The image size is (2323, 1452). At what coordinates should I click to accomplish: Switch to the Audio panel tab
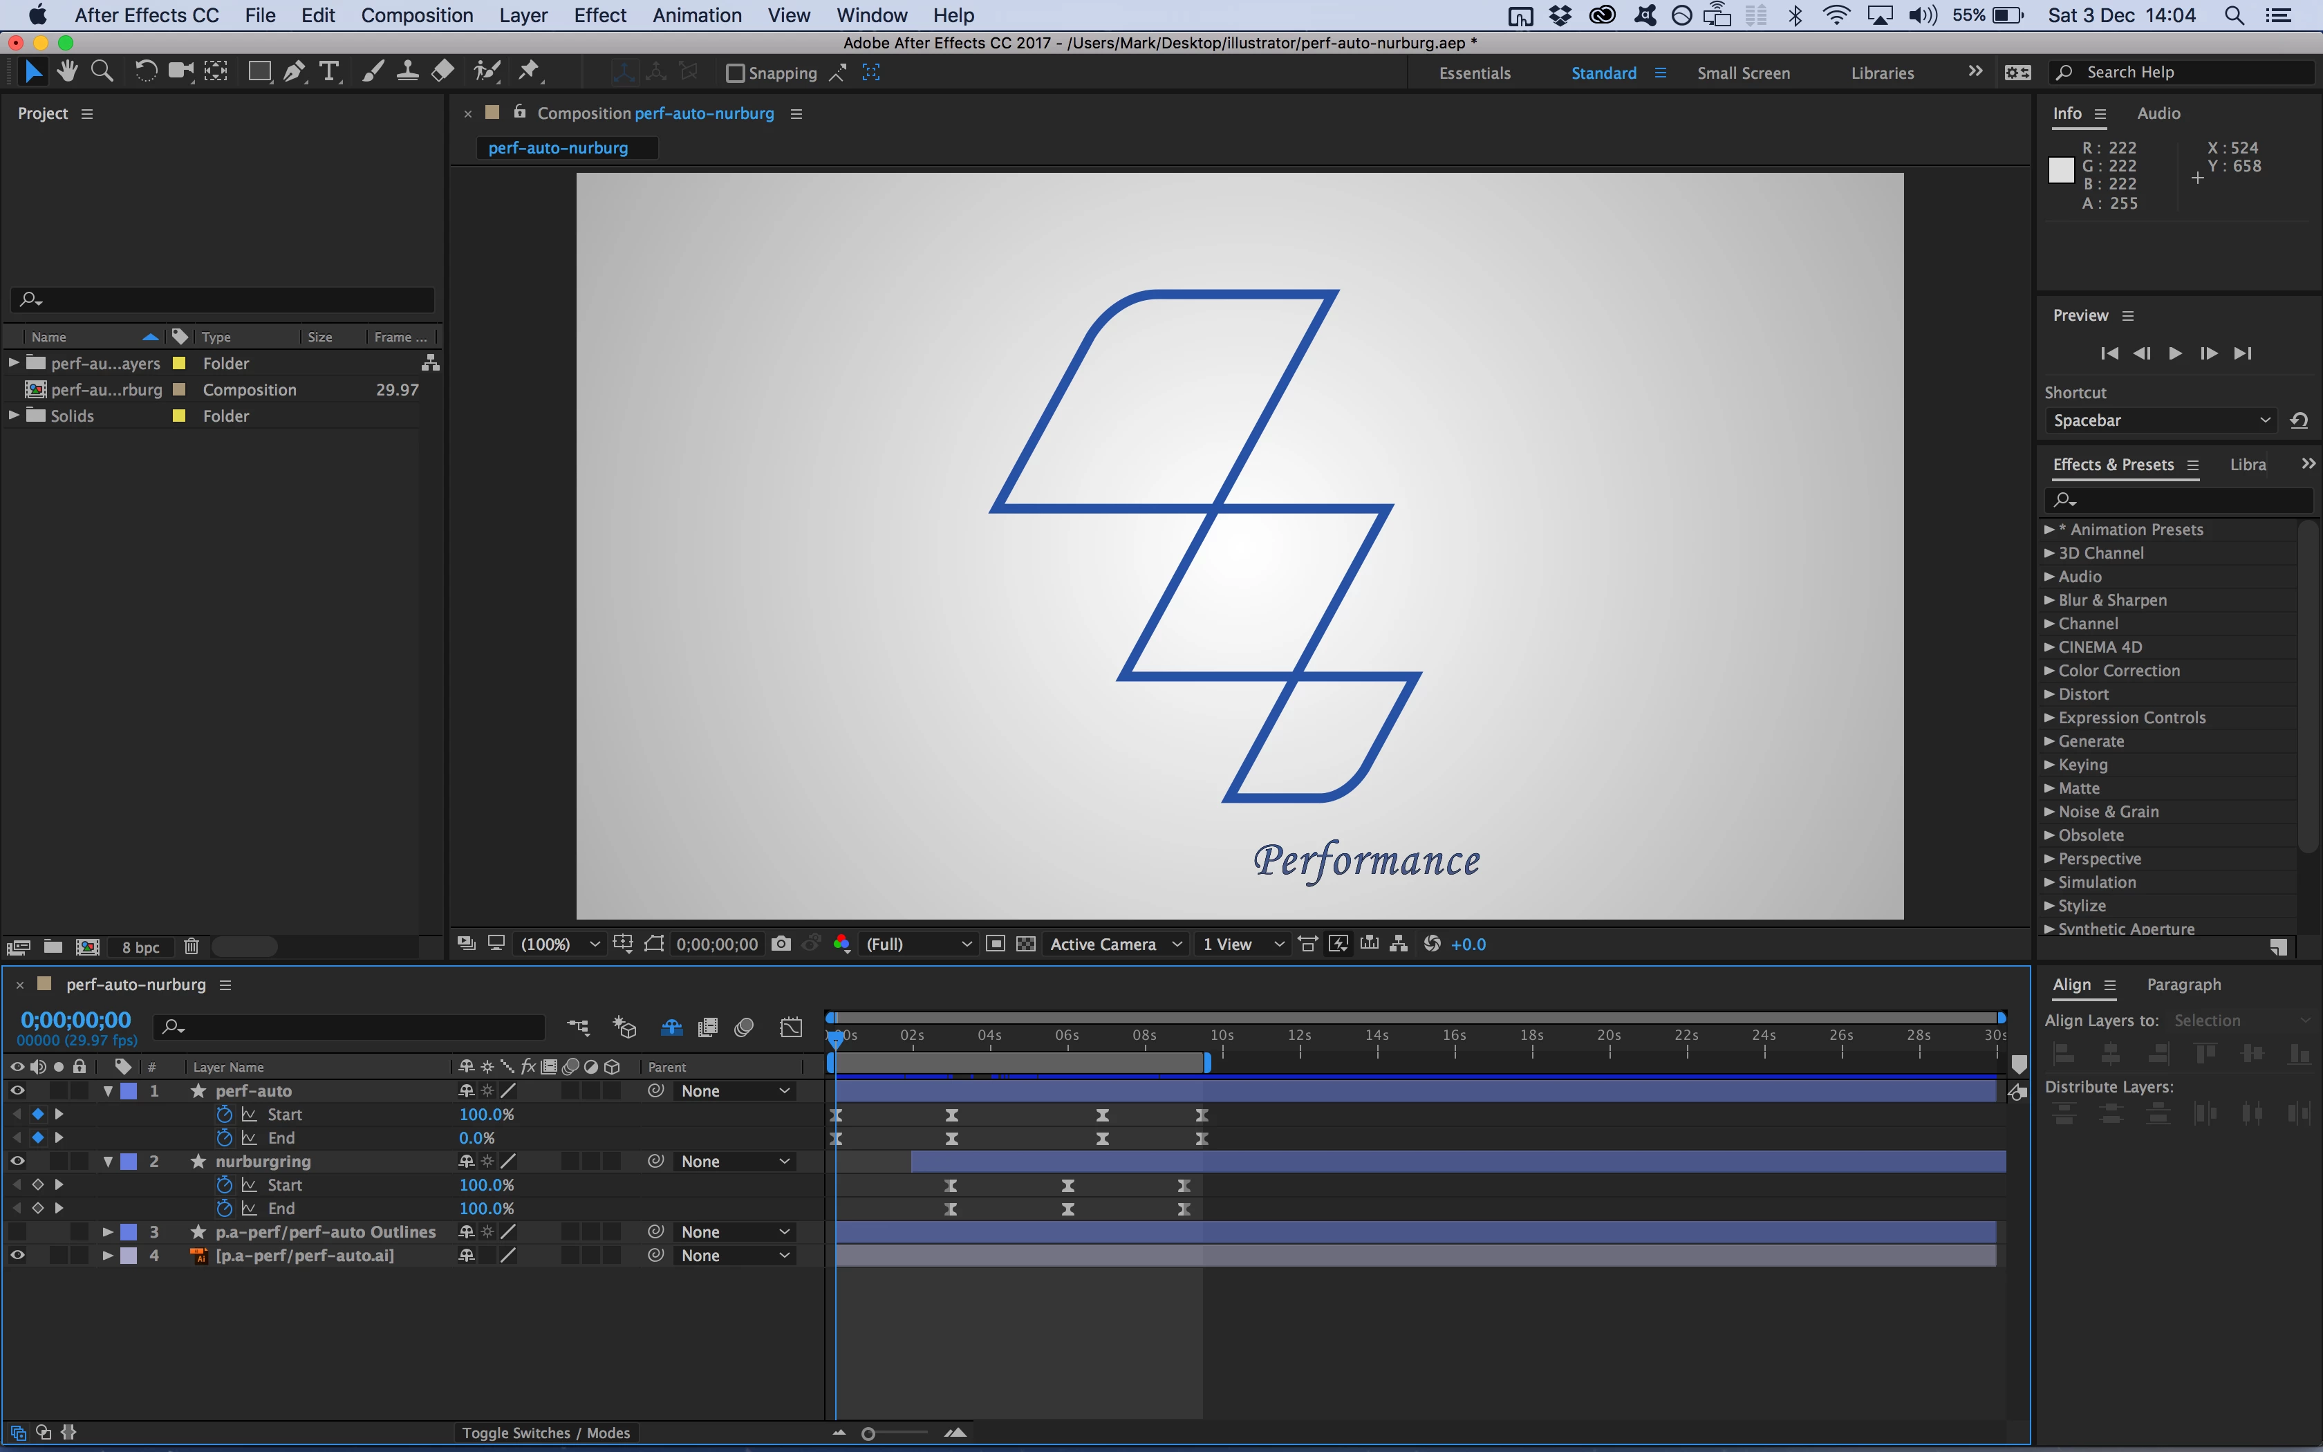pyautogui.click(x=2158, y=113)
